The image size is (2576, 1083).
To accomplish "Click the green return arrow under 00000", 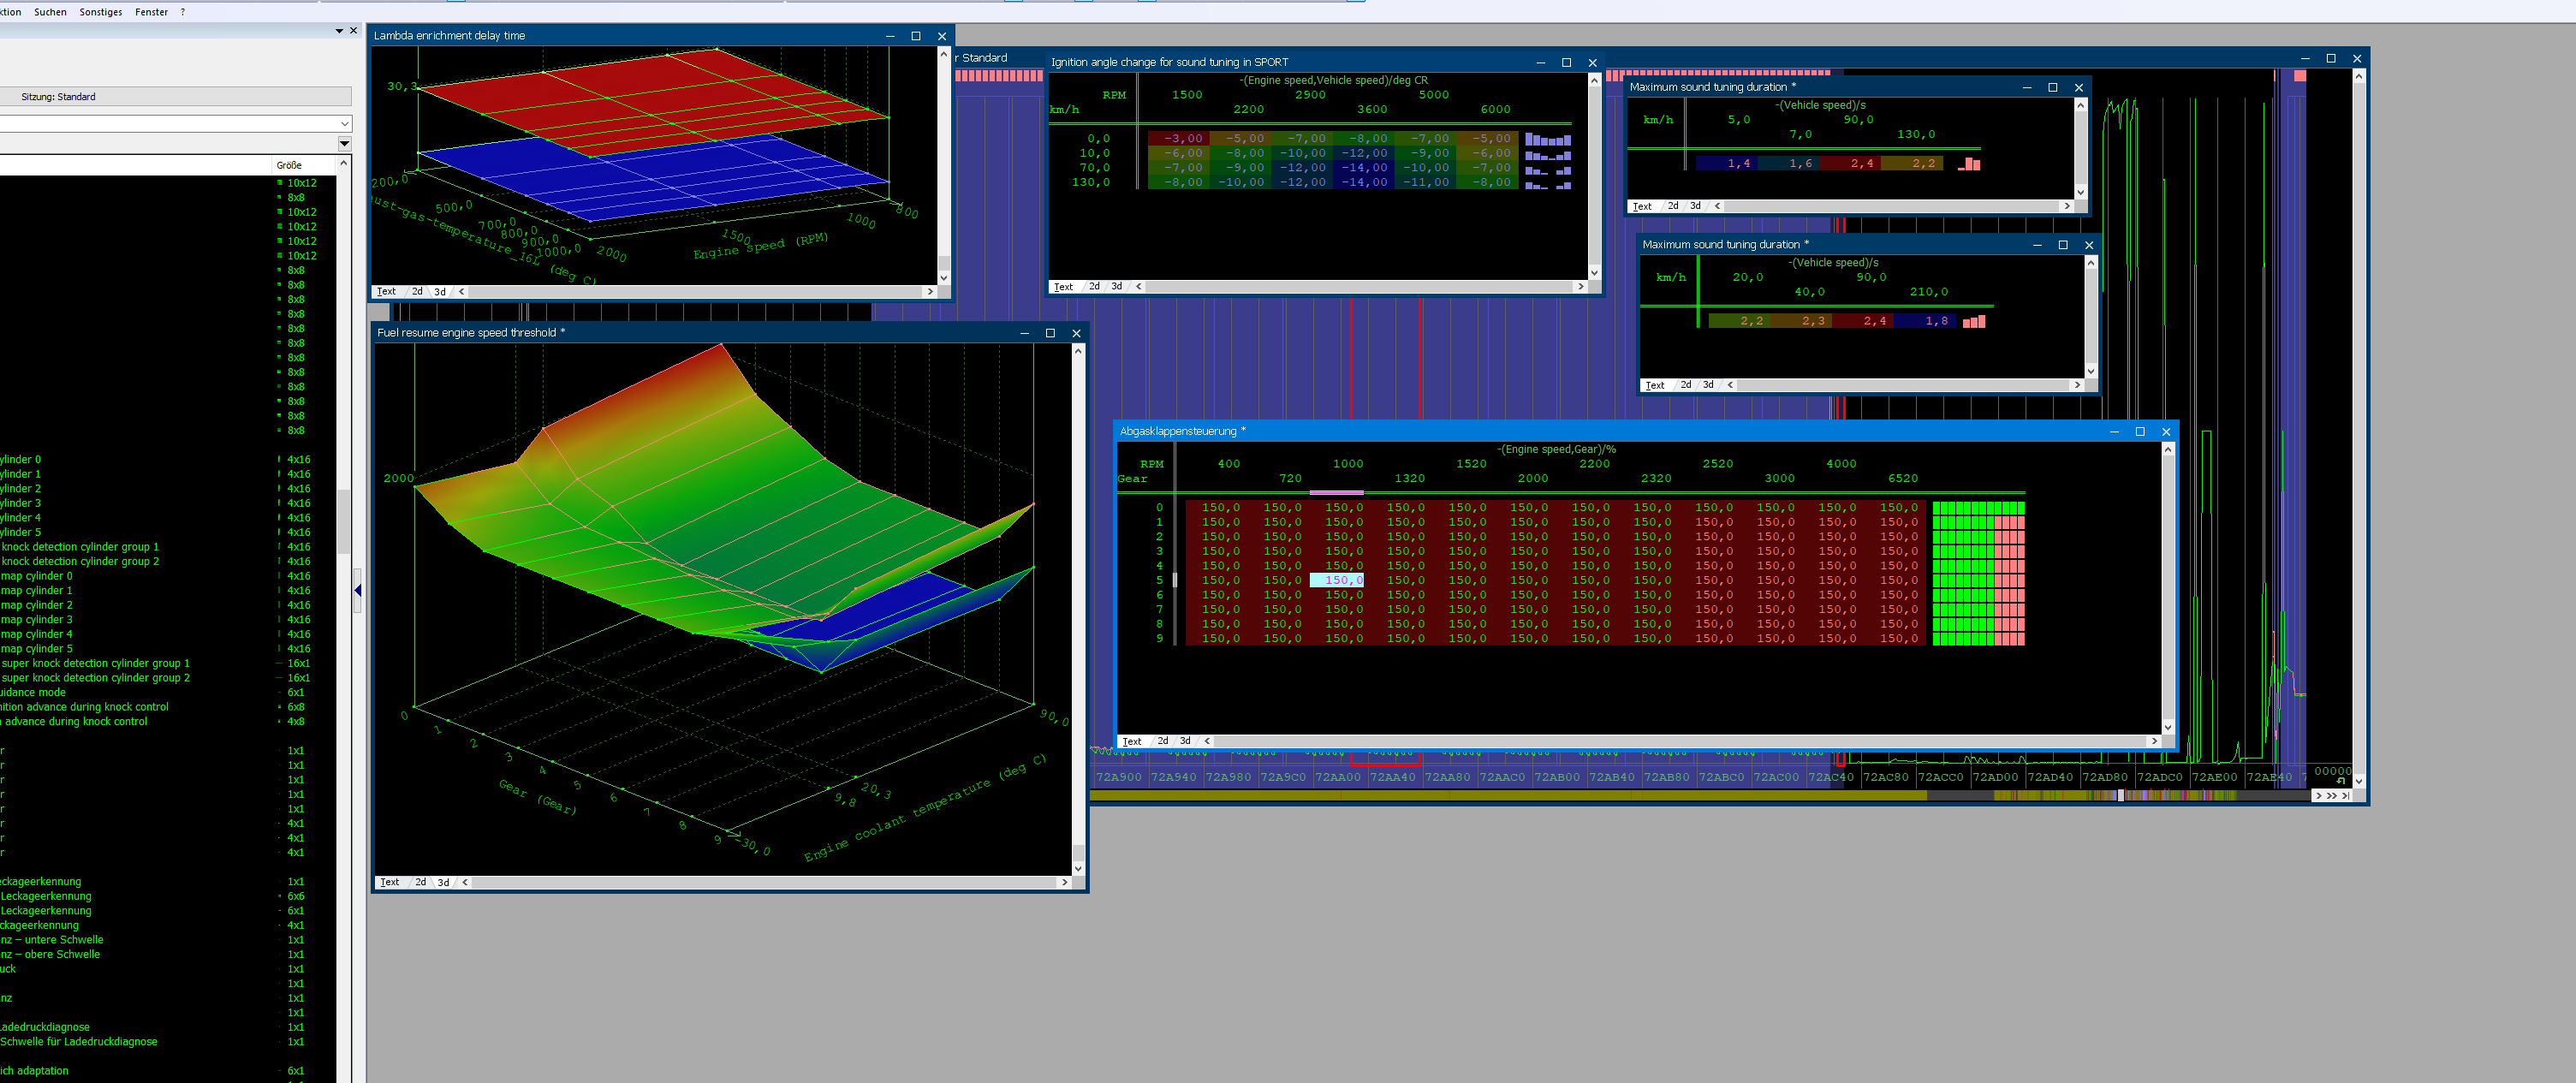I will click(x=2341, y=781).
